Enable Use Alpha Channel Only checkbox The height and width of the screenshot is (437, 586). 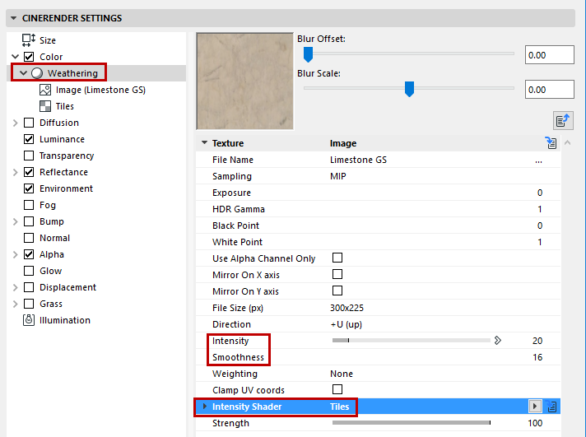337,258
